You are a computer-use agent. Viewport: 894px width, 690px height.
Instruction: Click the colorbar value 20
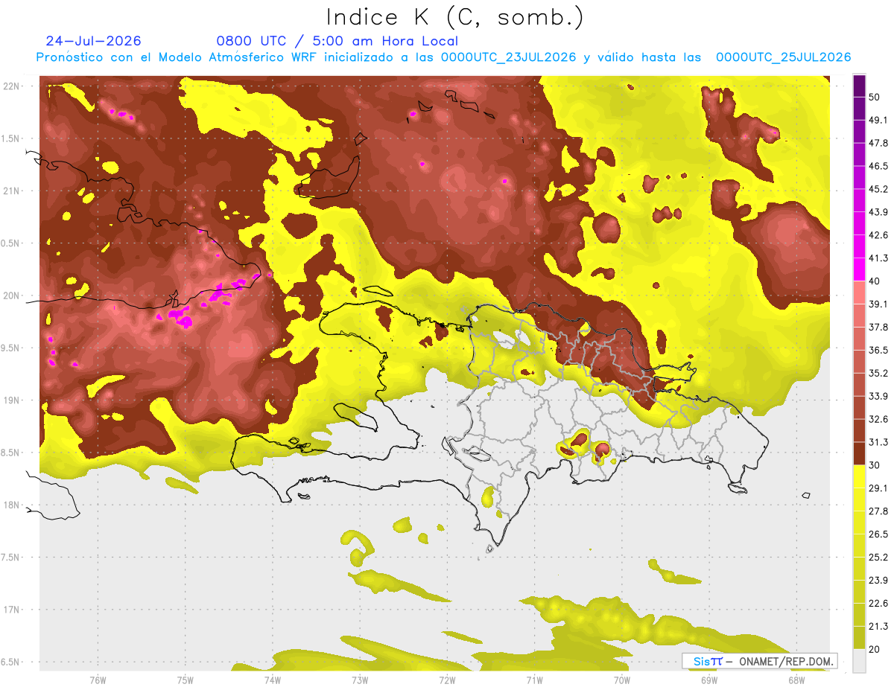click(x=875, y=651)
